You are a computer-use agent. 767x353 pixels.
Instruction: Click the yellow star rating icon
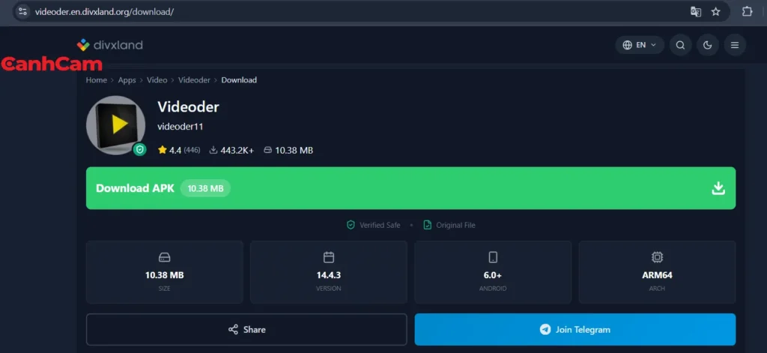tap(163, 150)
